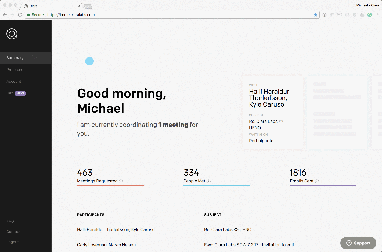Screen dimensions: 382x252
Task: Click the browser back arrow
Action: [5, 15]
